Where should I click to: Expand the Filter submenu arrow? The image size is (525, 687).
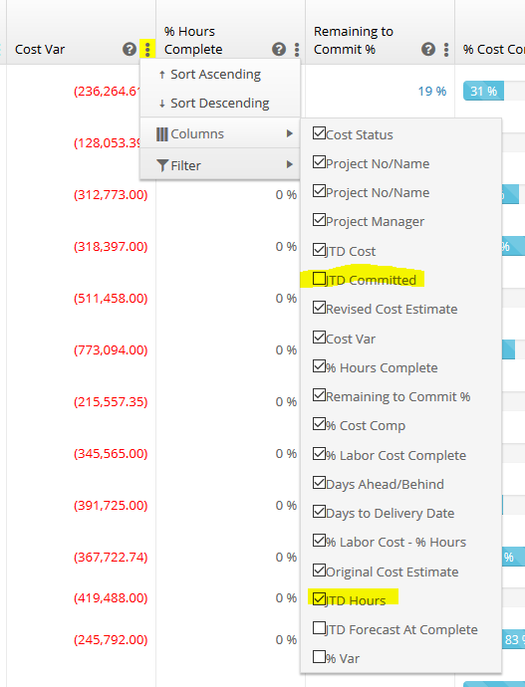[289, 164]
